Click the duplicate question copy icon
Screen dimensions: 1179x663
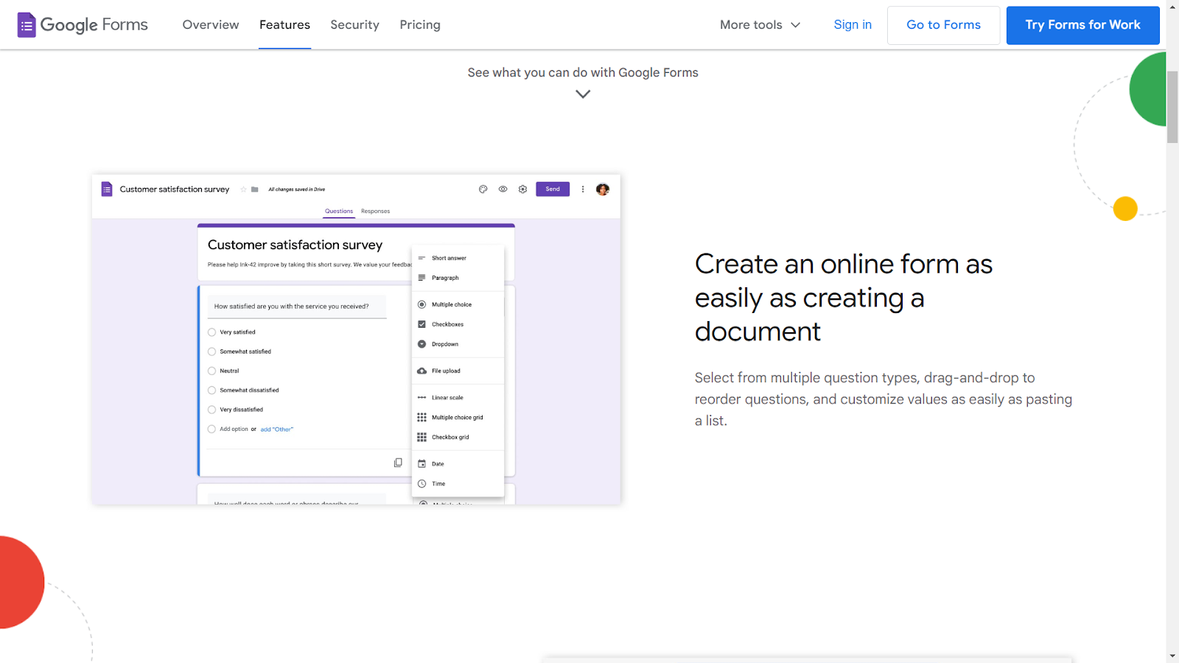[398, 463]
